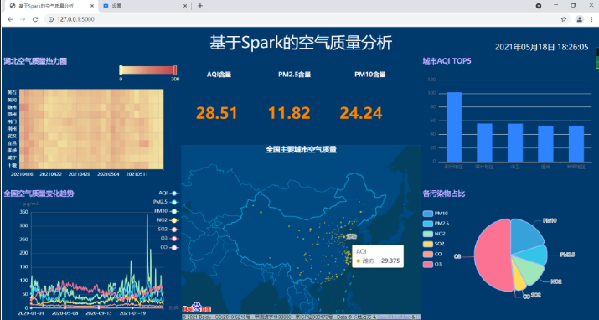The image size is (599, 320).
Task: Open the browser profile avatar icon
Action: [x=580, y=19]
